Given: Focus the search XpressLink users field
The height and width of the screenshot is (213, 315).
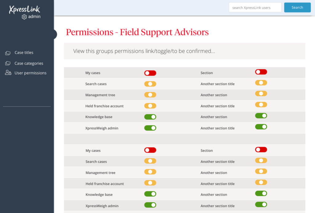Looking at the screenshot, I should click(x=255, y=7).
